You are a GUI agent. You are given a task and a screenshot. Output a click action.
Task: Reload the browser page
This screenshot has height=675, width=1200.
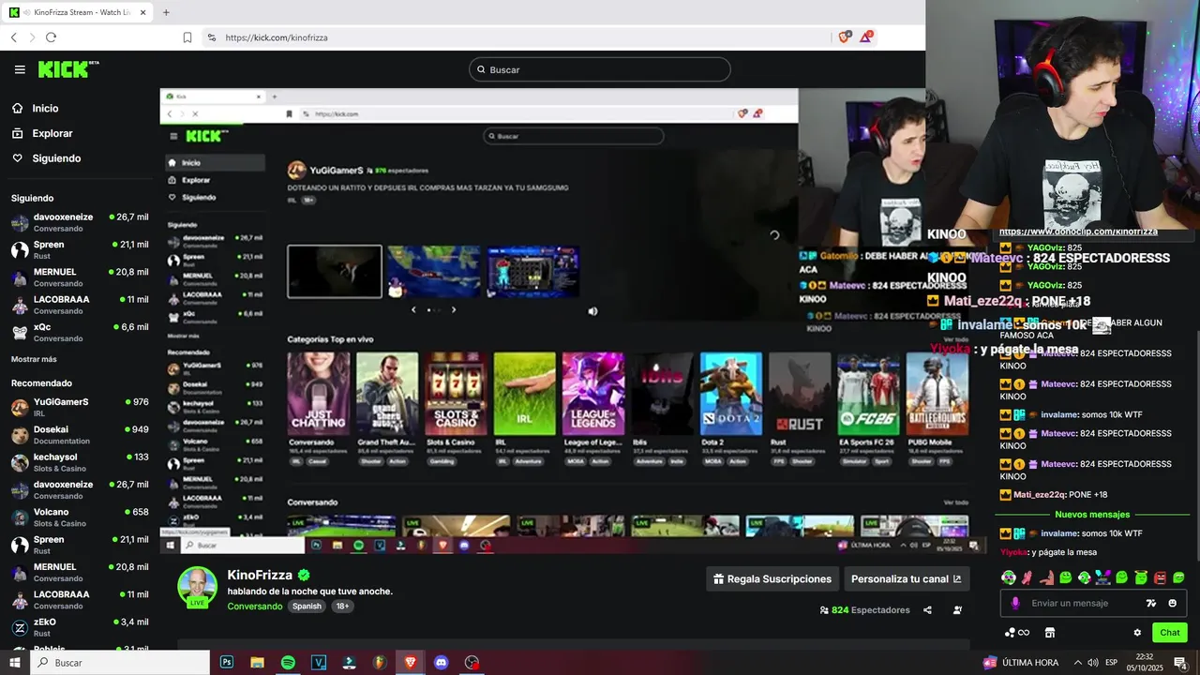pos(51,37)
